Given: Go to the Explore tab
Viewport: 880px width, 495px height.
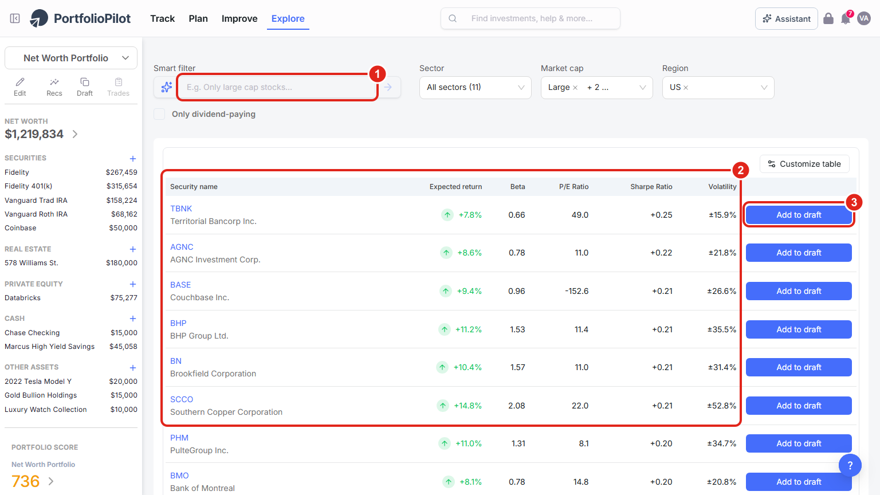Looking at the screenshot, I should coord(288,18).
